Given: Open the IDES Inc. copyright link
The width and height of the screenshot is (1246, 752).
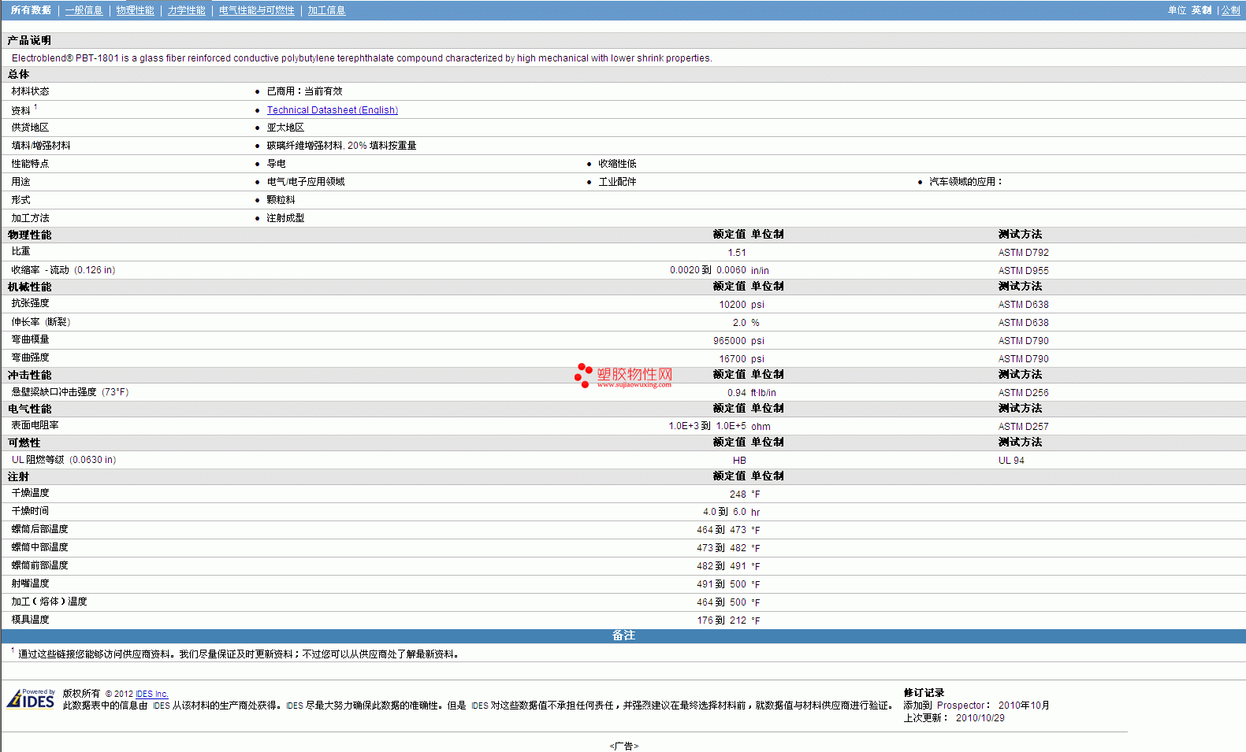Looking at the screenshot, I should tap(151, 694).
